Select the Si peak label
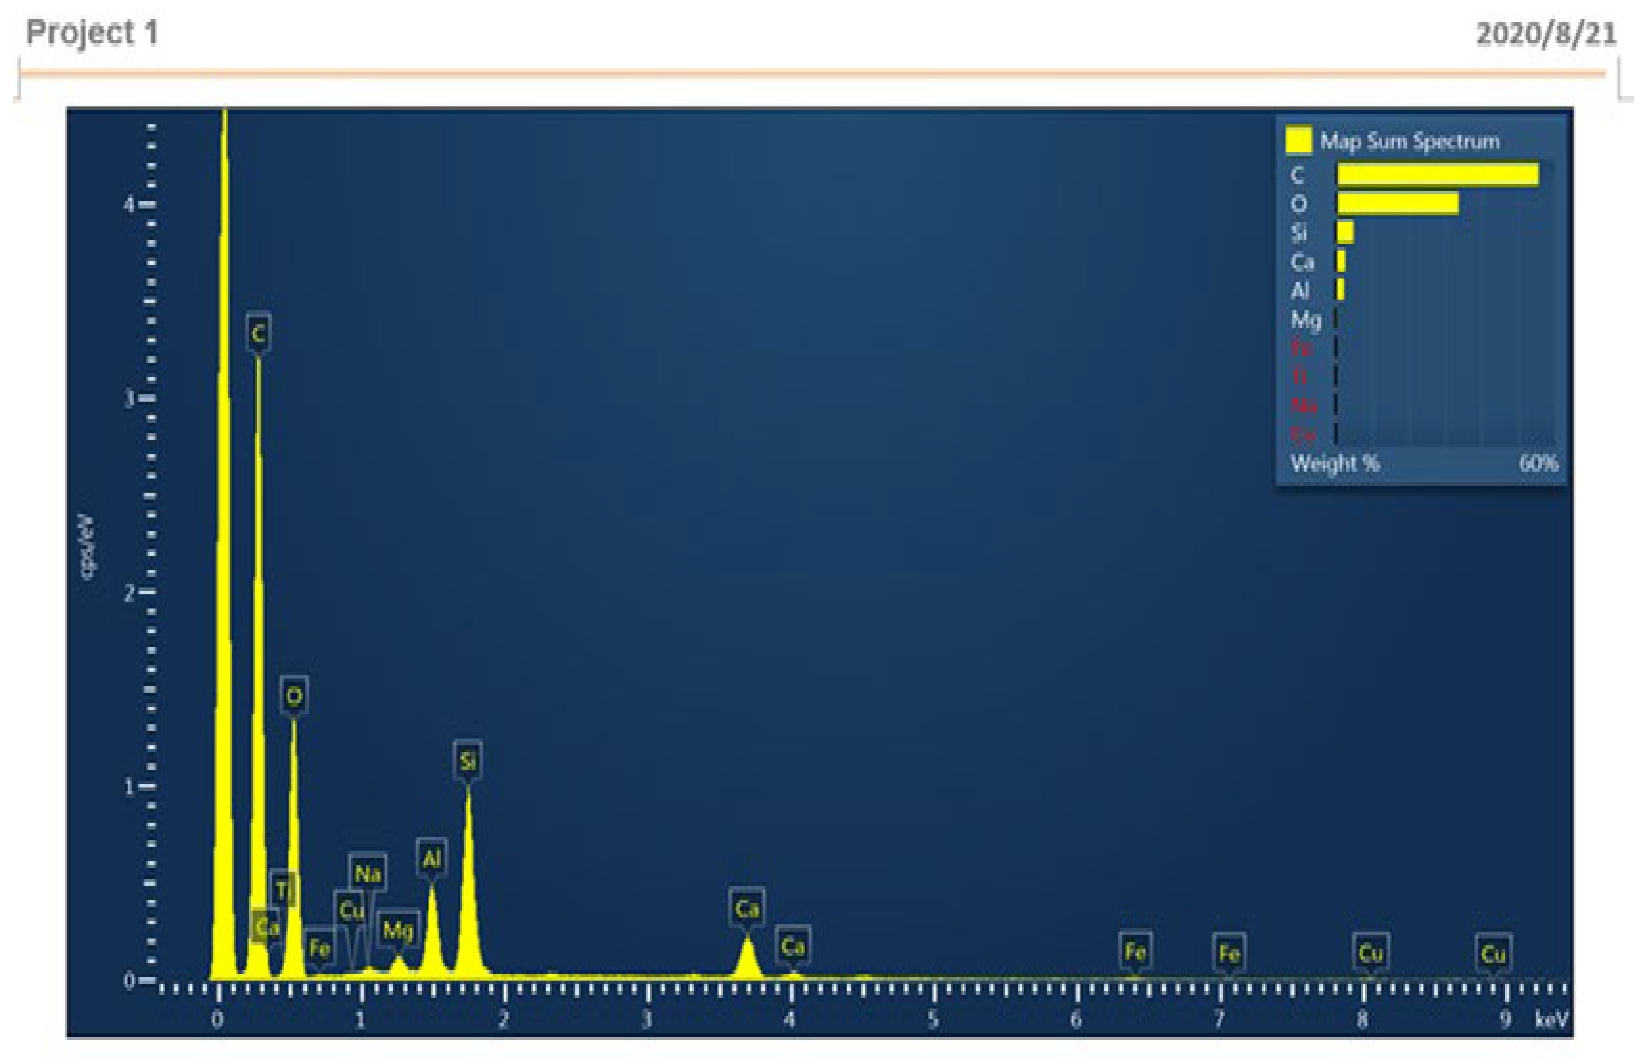Screen dimensions: 1649x1059 click(468, 761)
